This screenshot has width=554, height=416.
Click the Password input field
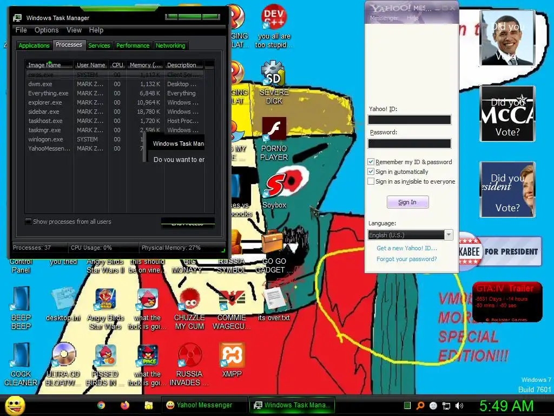pyautogui.click(x=410, y=143)
